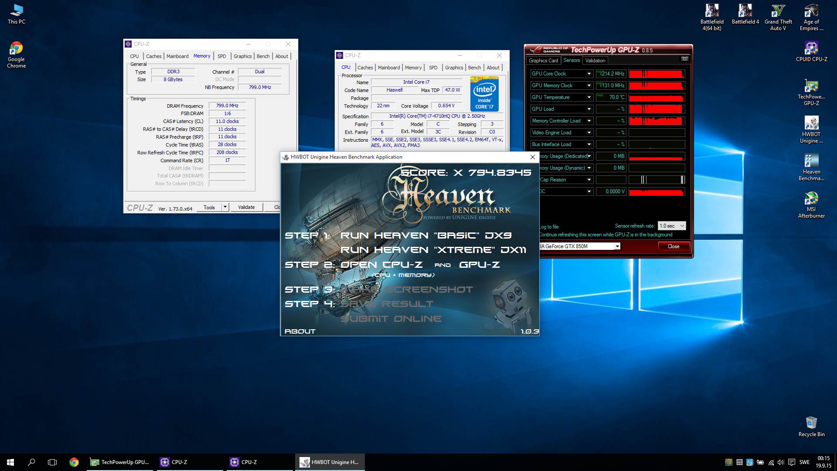Select the Recycle Bin icon
The height and width of the screenshot is (471, 837).
[x=811, y=427]
